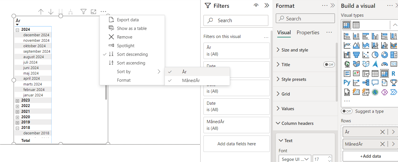Choose the globe map visual

coord(347,64)
